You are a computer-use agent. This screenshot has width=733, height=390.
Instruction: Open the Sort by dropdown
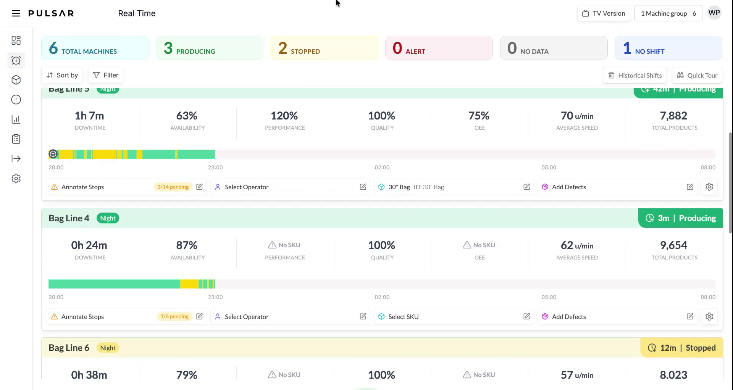click(62, 75)
